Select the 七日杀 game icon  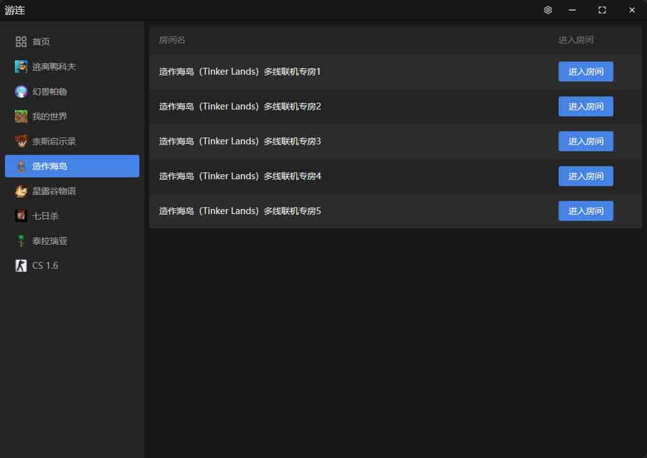[21, 216]
